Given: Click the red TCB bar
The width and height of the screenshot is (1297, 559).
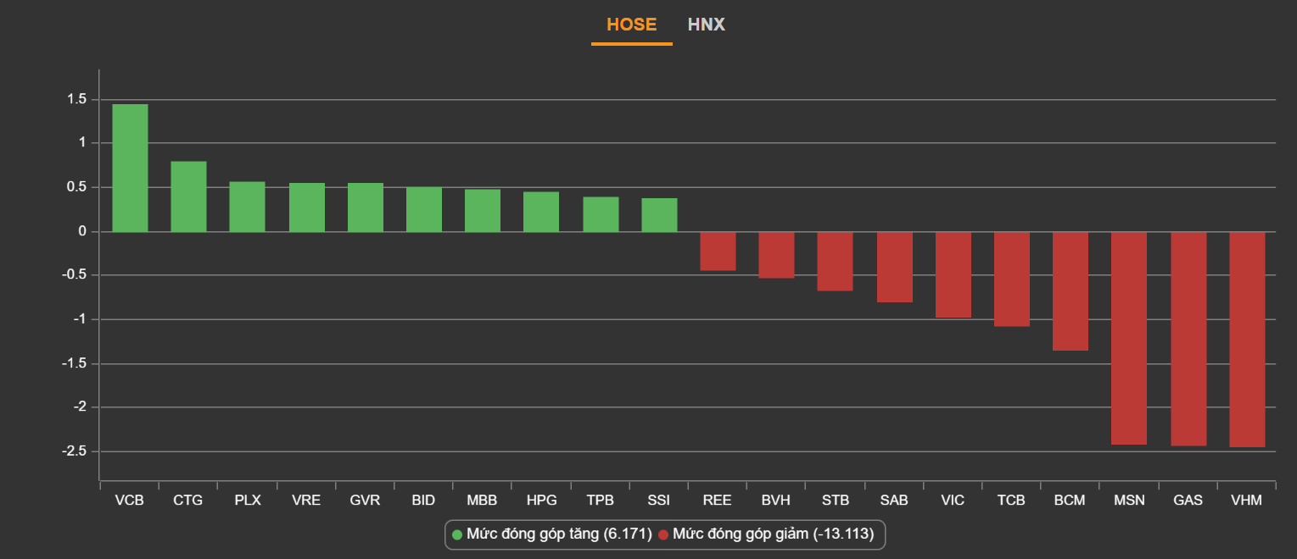Looking at the screenshot, I should 1012,279.
